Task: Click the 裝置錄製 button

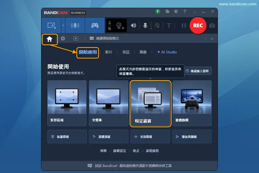Action: [x=67, y=136]
